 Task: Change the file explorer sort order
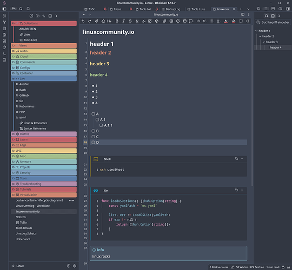click(44, 16)
